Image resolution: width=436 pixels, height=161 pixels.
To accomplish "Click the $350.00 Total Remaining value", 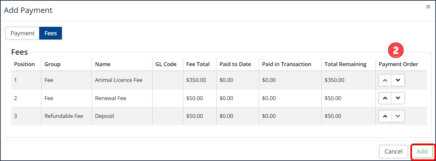I will (x=334, y=80).
